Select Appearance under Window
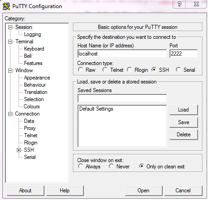This screenshot has width=208, height=200. click(37, 78)
